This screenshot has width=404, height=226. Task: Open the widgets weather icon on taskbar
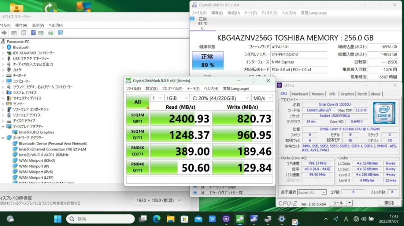coord(11,219)
